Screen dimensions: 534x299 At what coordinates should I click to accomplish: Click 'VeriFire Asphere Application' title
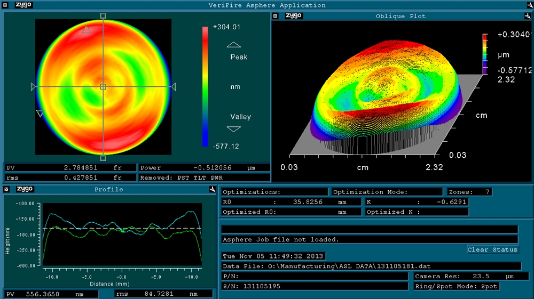tap(267, 5)
